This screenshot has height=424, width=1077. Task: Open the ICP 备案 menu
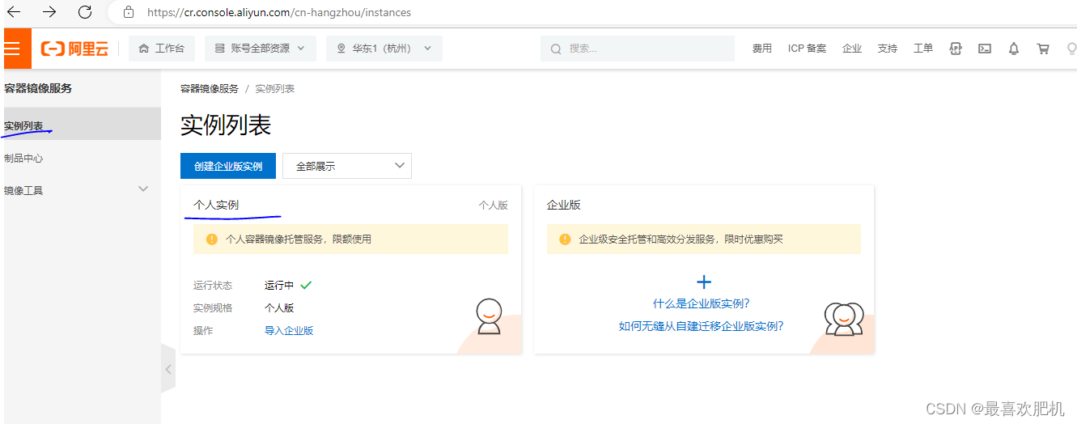coord(808,49)
